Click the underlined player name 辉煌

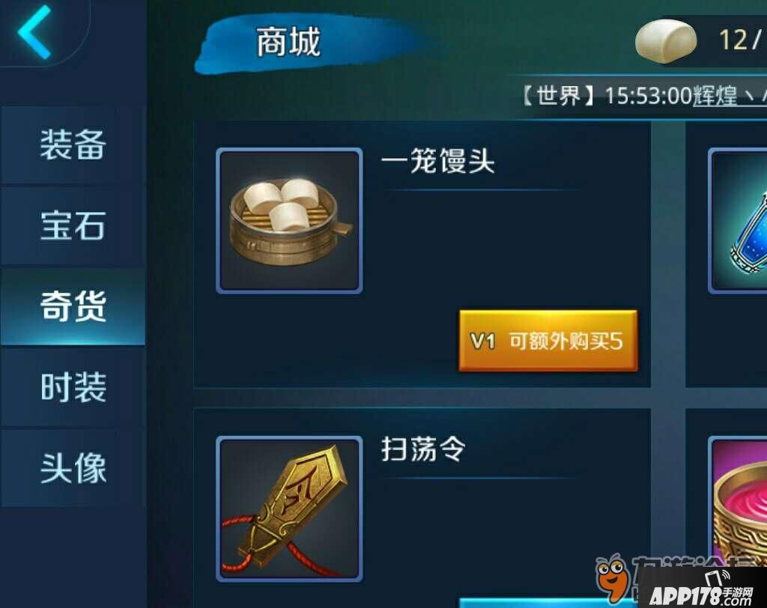coord(715,96)
